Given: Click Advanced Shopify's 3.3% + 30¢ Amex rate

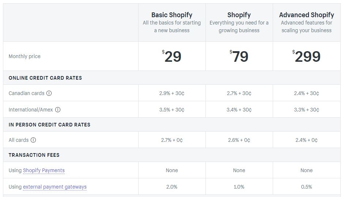Looking at the screenshot, I should tap(306, 110).
